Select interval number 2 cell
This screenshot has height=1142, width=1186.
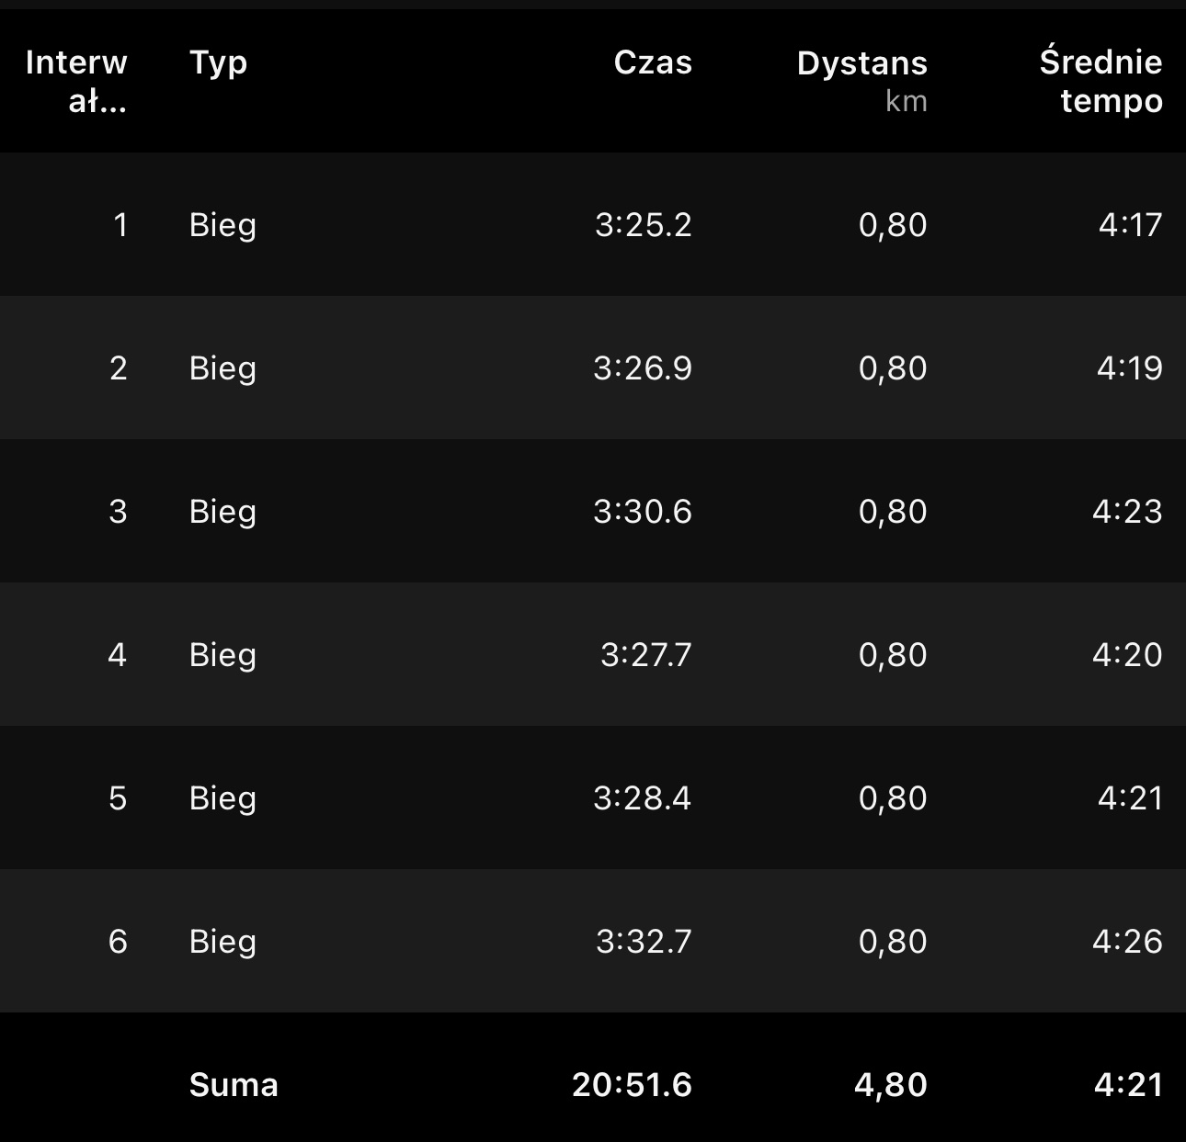coord(119,368)
